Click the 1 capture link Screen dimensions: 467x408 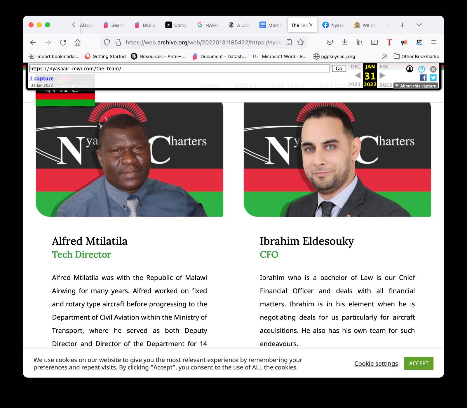tap(41, 78)
